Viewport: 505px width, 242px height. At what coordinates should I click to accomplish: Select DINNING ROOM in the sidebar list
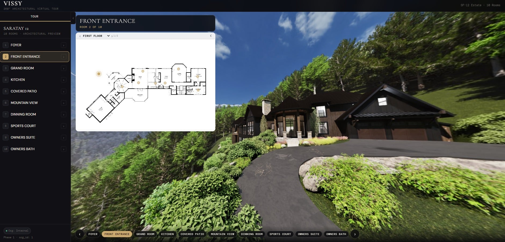point(35,114)
